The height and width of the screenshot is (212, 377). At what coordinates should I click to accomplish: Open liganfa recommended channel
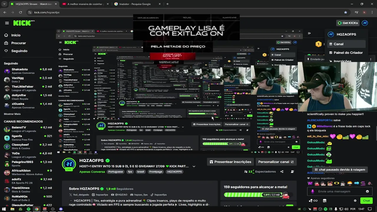pos(28,138)
